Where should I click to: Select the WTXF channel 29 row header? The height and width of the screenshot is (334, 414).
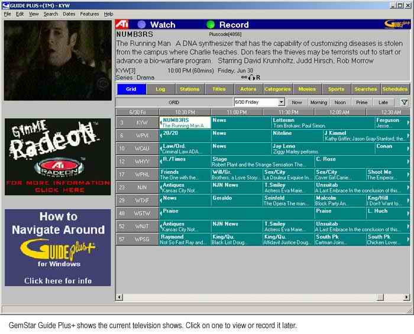[137, 200]
